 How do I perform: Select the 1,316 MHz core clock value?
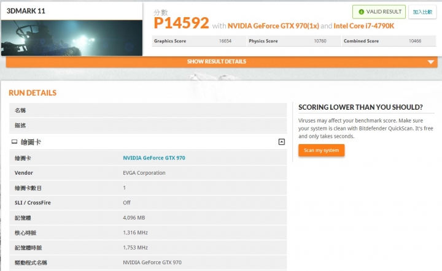pos(135,232)
